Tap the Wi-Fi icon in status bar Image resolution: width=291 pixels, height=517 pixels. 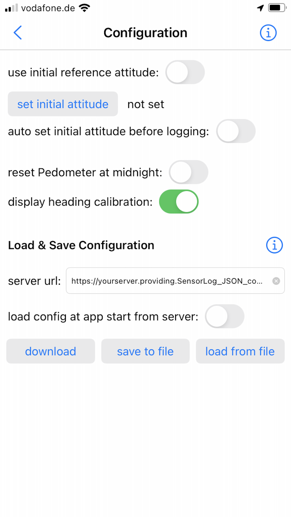84,8
